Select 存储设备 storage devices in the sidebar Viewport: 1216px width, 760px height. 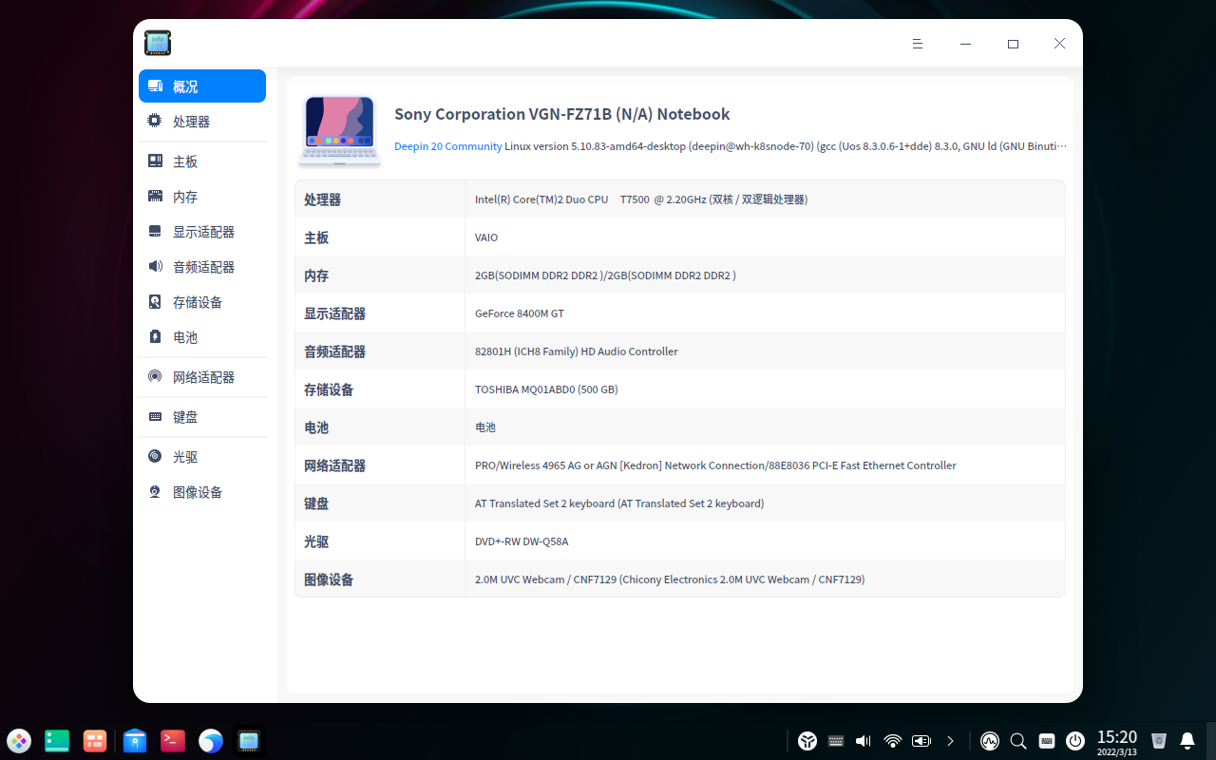196,301
